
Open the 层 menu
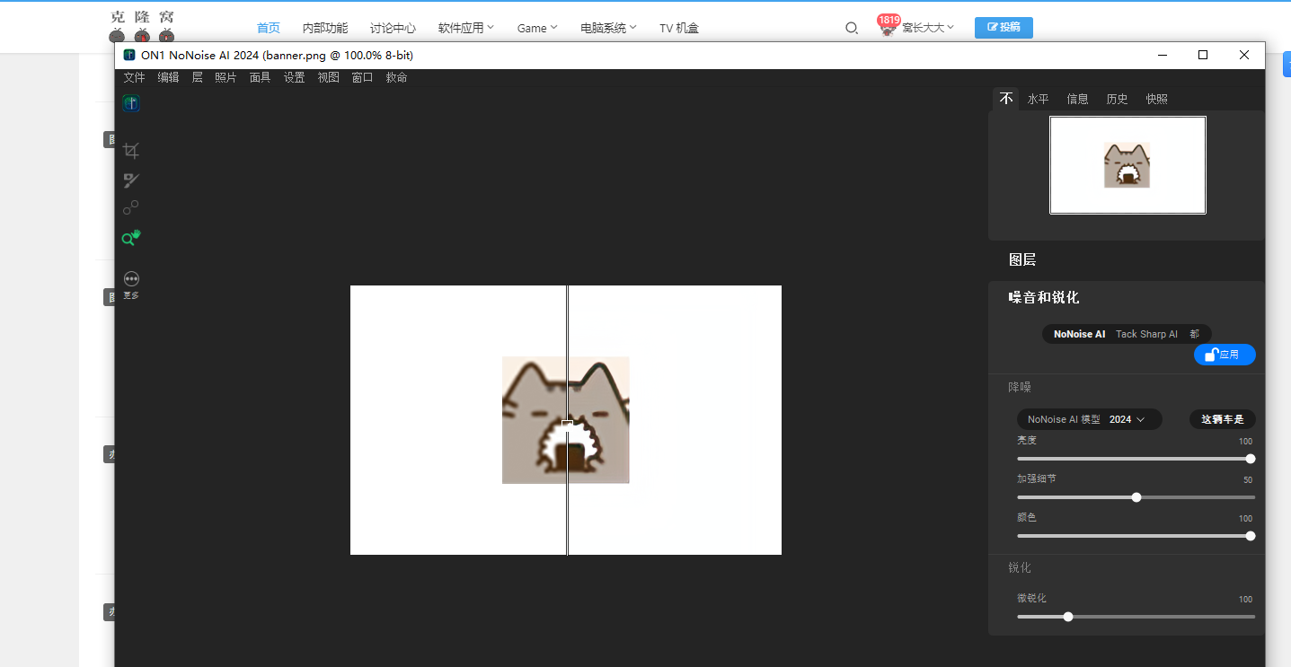coord(197,78)
